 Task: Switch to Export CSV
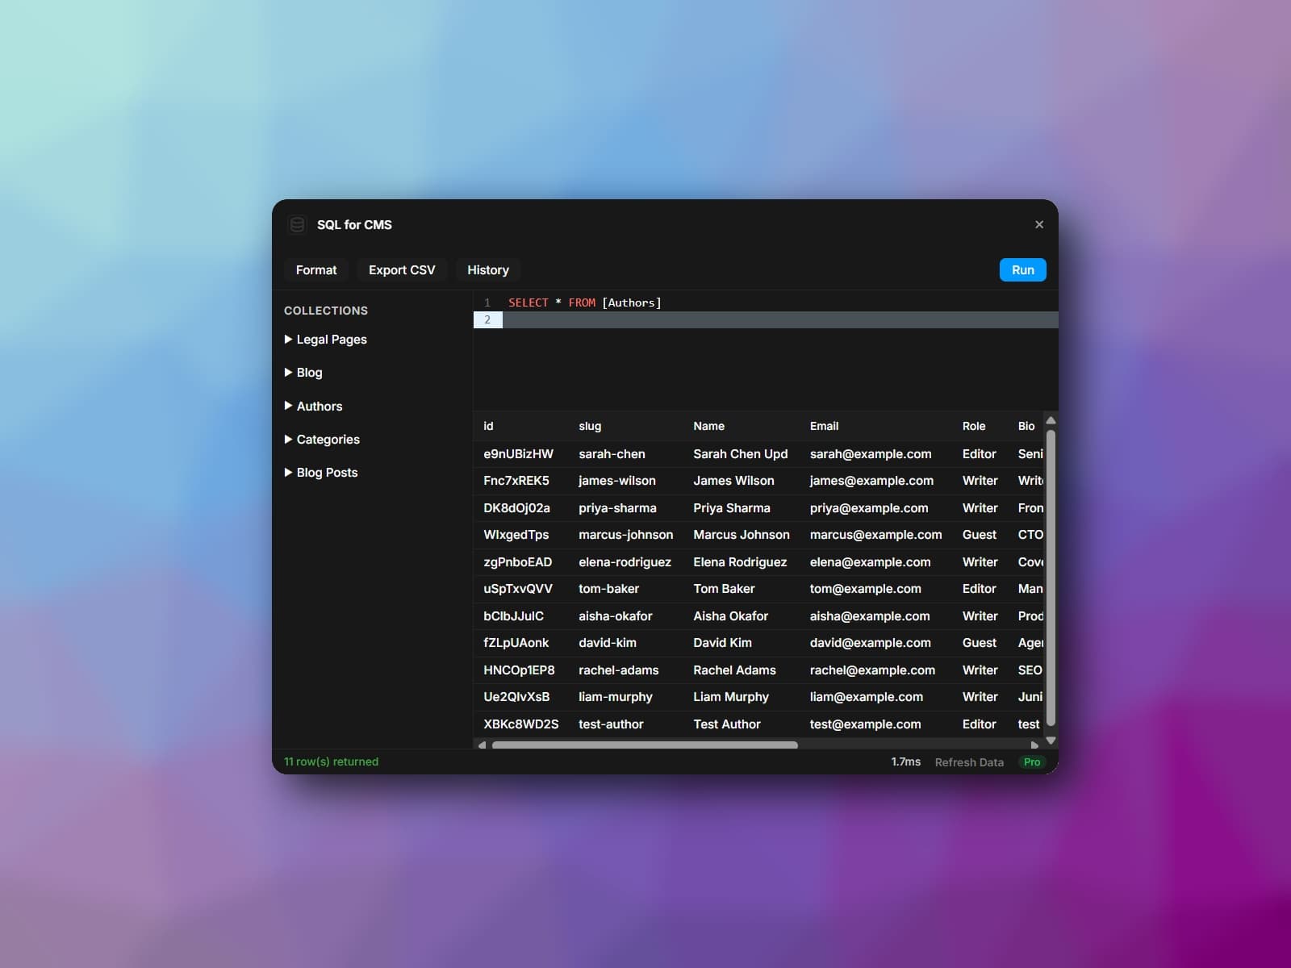pos(401,269)
